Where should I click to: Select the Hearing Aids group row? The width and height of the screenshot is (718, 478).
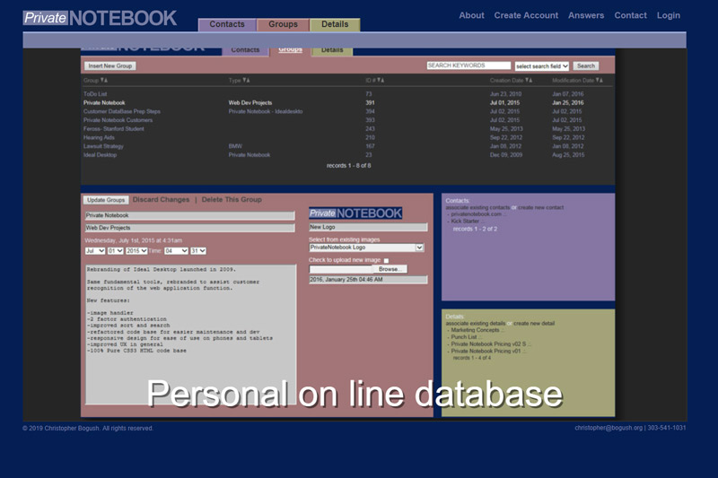(347, 138)
